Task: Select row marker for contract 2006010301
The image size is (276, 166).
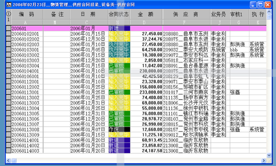Action: click(x=9, y=50)
